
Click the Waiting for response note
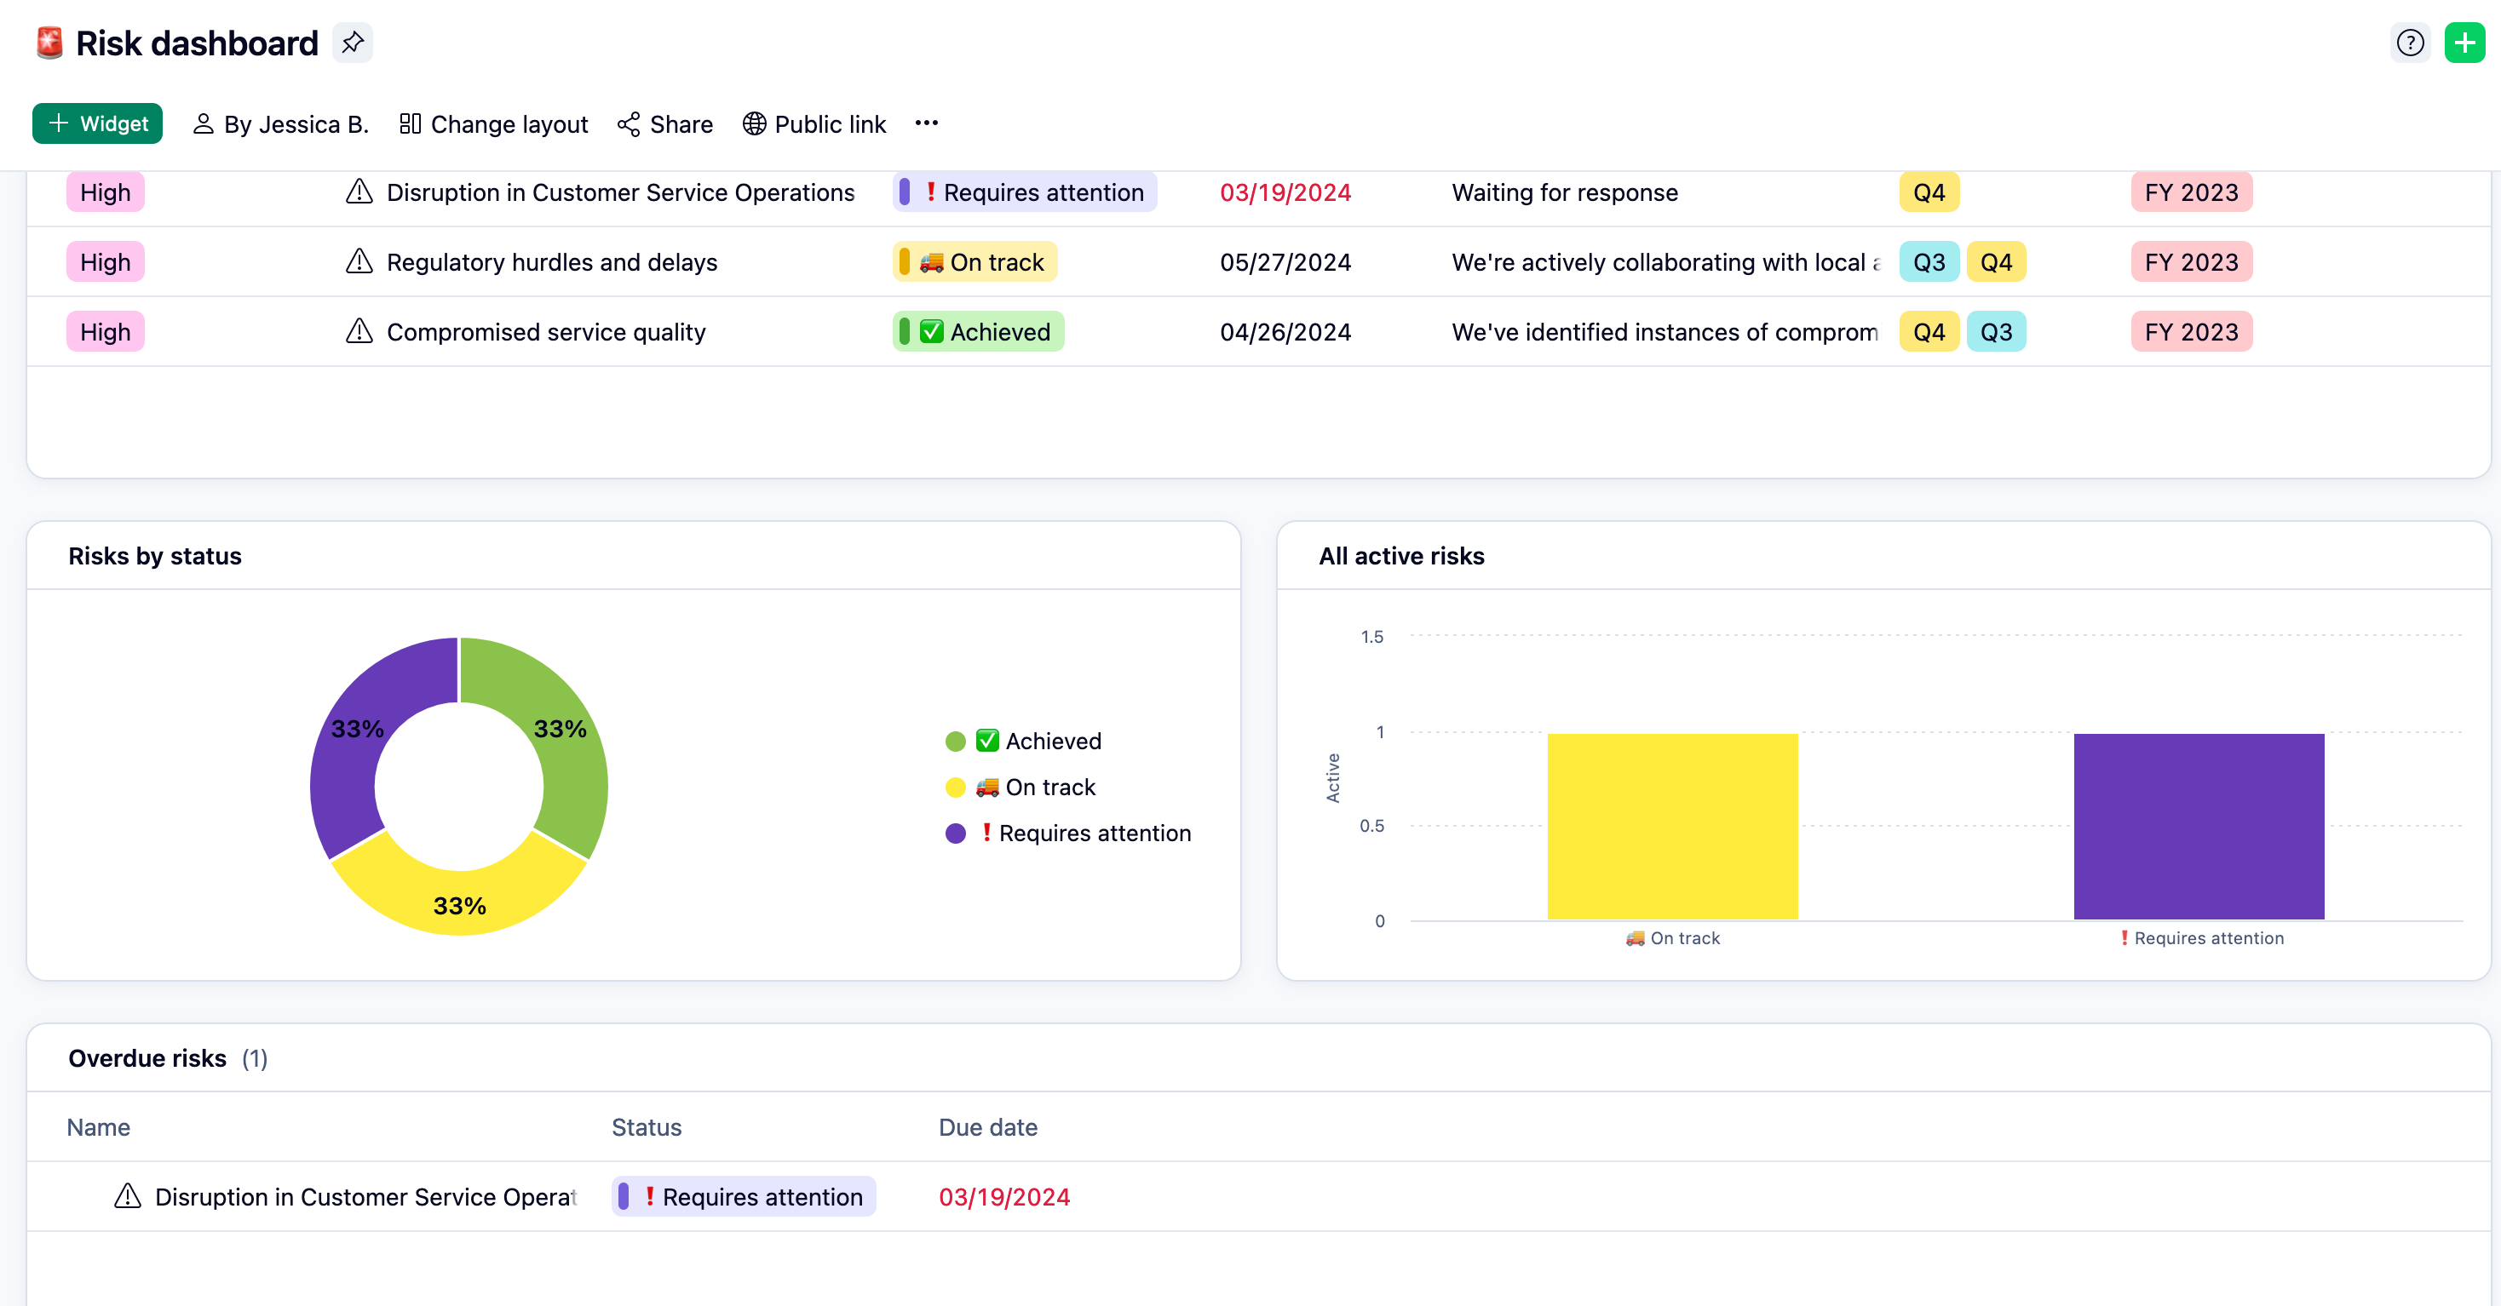pos(1564,192)
